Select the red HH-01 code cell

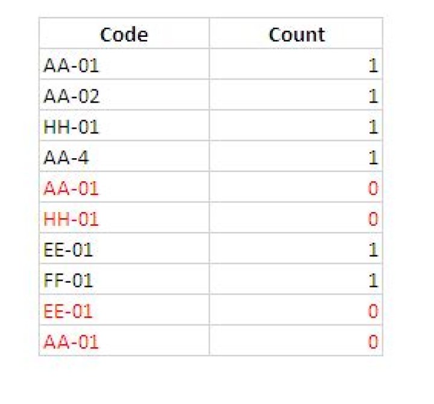pos(124,217)
